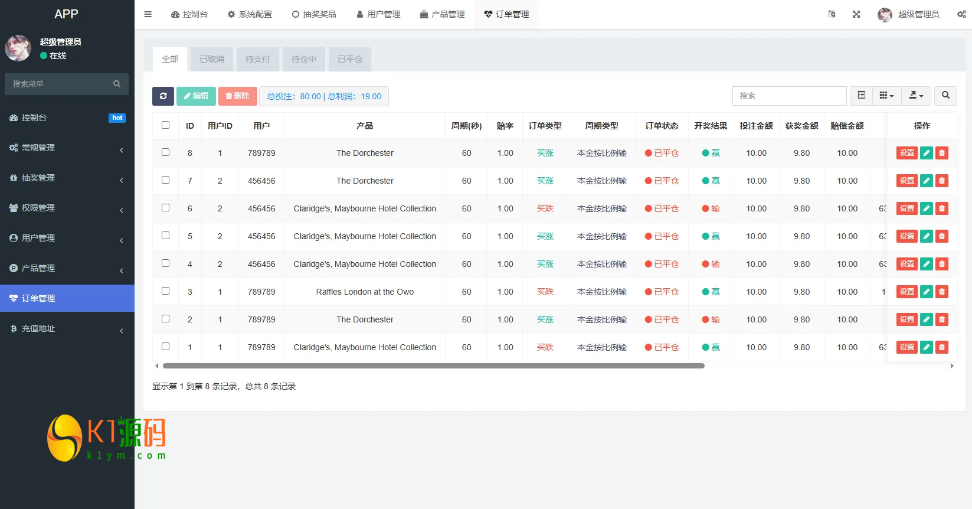Check the checkbox for order ID 6

pyautogui.click(x=165, y=208)
